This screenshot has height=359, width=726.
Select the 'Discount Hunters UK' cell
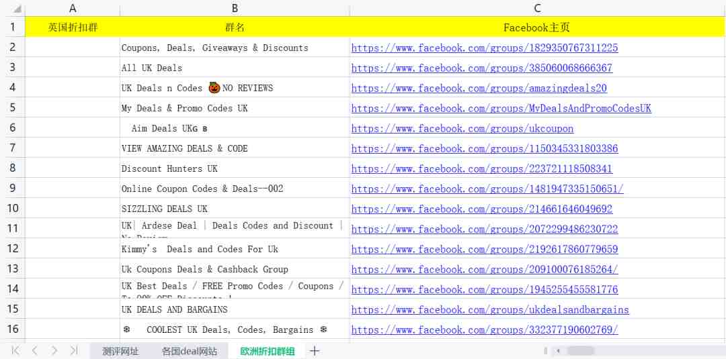235,168
